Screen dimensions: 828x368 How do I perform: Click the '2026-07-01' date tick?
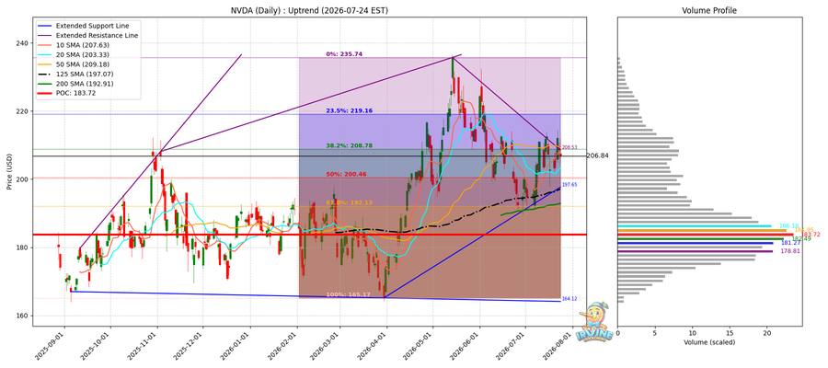(512, 346)
